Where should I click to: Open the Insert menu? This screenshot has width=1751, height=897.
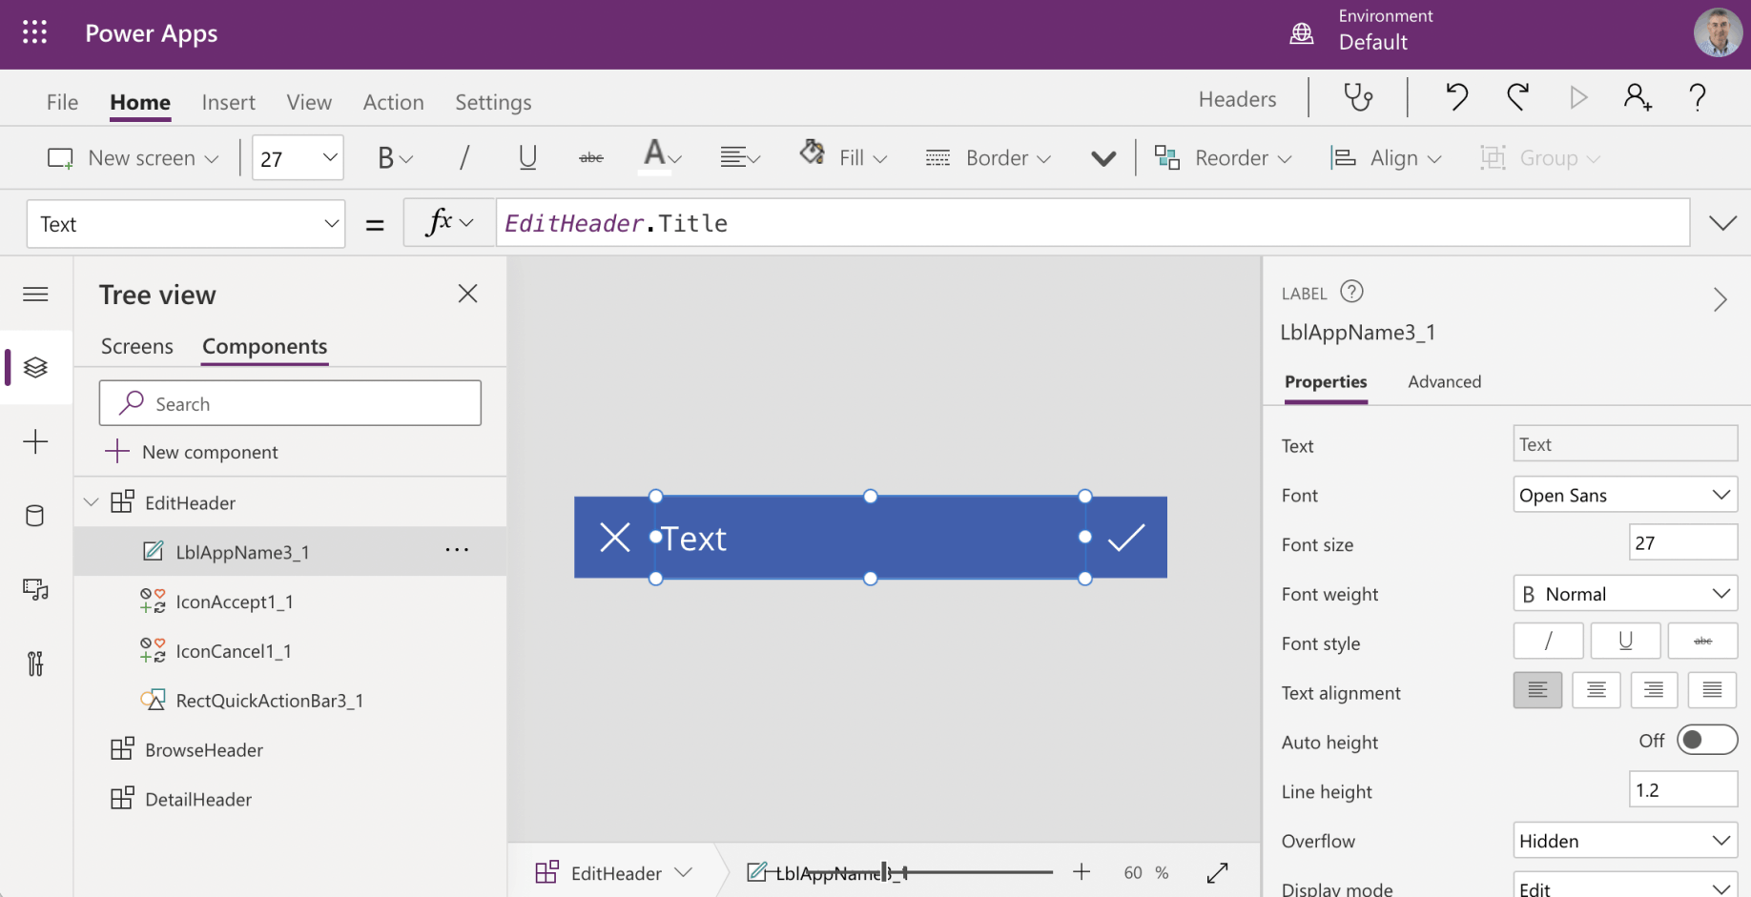(228, 102)
